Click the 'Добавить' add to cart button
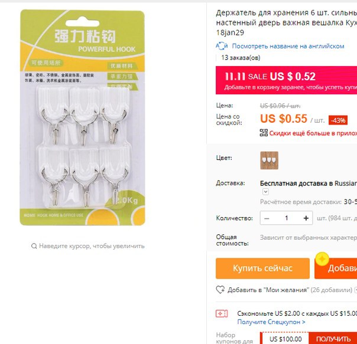Screen dimensions: 357x344 tap(336, 268)
